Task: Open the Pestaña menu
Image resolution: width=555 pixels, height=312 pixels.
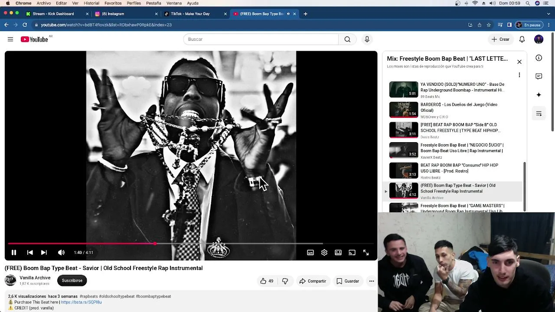Action: coord(153,3)
